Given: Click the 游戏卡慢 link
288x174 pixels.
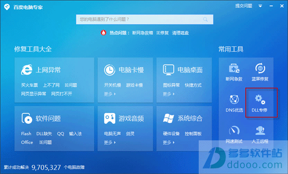Looking at the screenshot, I should click(134, 85).
